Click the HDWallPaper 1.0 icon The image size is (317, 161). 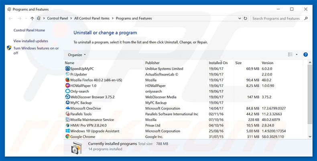click(x=67, y=85)
